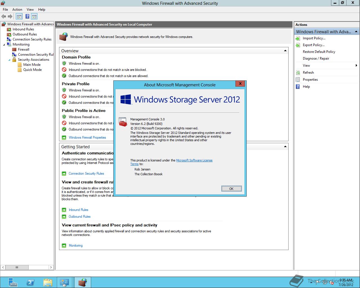Click the Properties icon in Actions
Viewport: 360px width, 288px height.
click(298, 80)
